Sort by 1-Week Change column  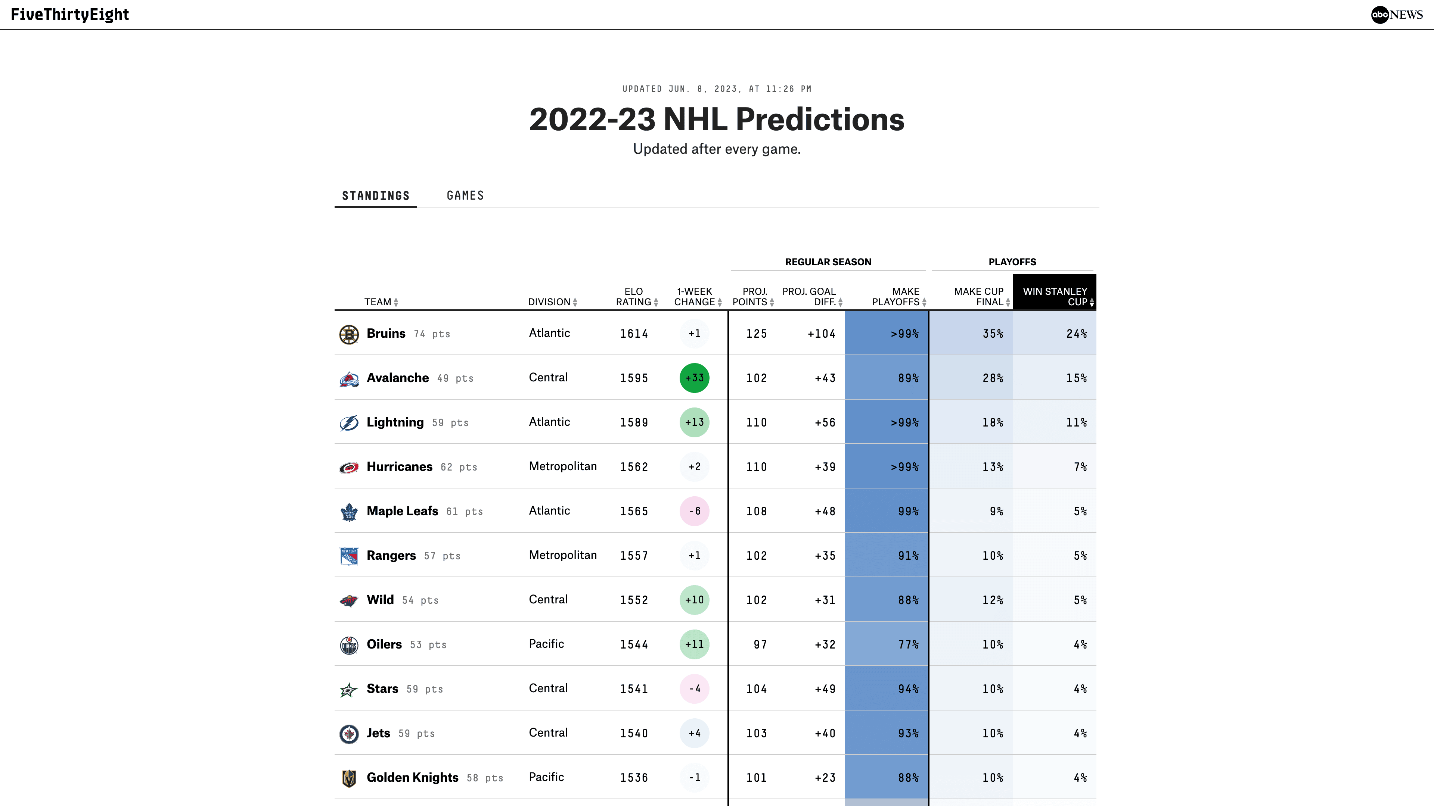click(x=698, y=297)
